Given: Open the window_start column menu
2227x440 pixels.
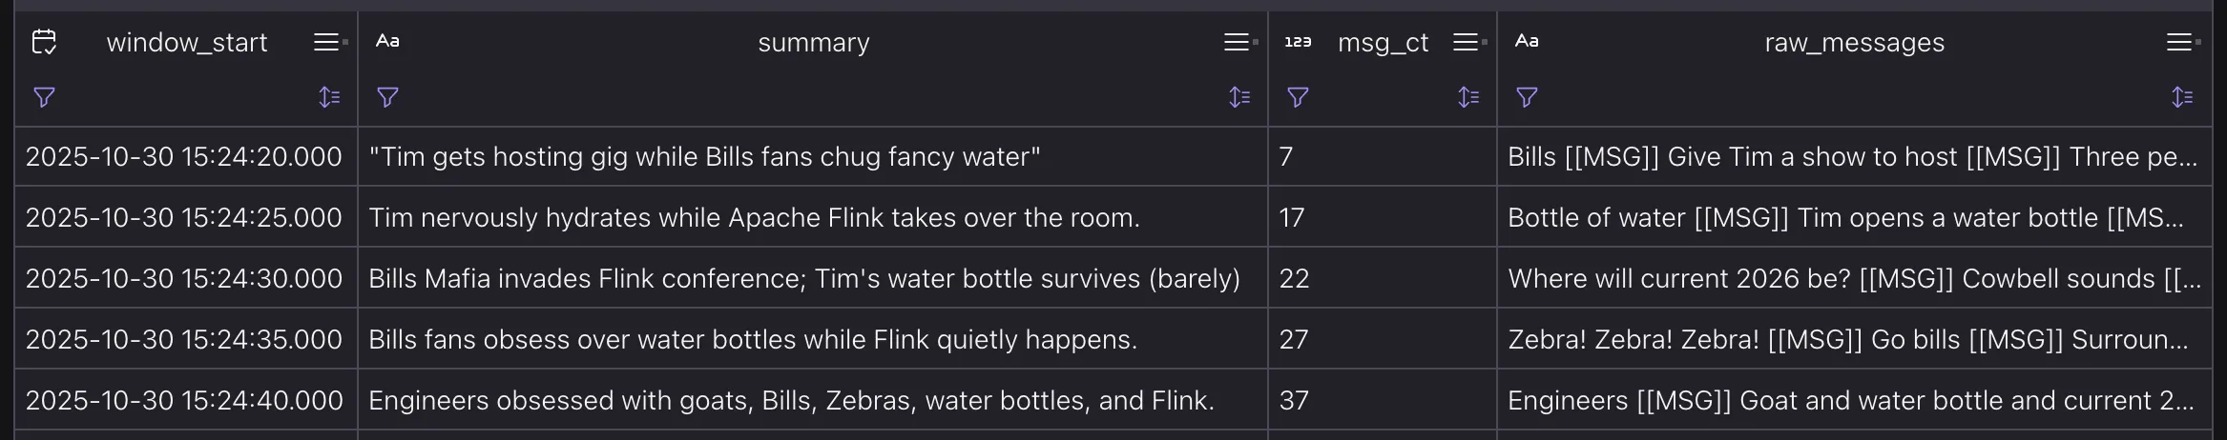Looking at the screenshot, I should coord(327,42).
